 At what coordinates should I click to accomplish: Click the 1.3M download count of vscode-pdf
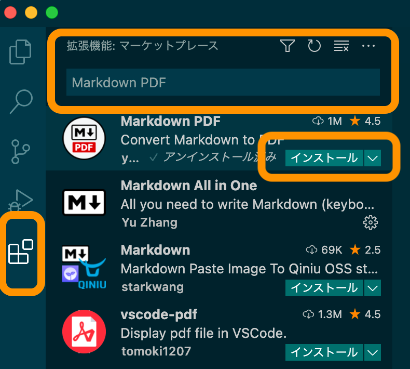point(322,314)
